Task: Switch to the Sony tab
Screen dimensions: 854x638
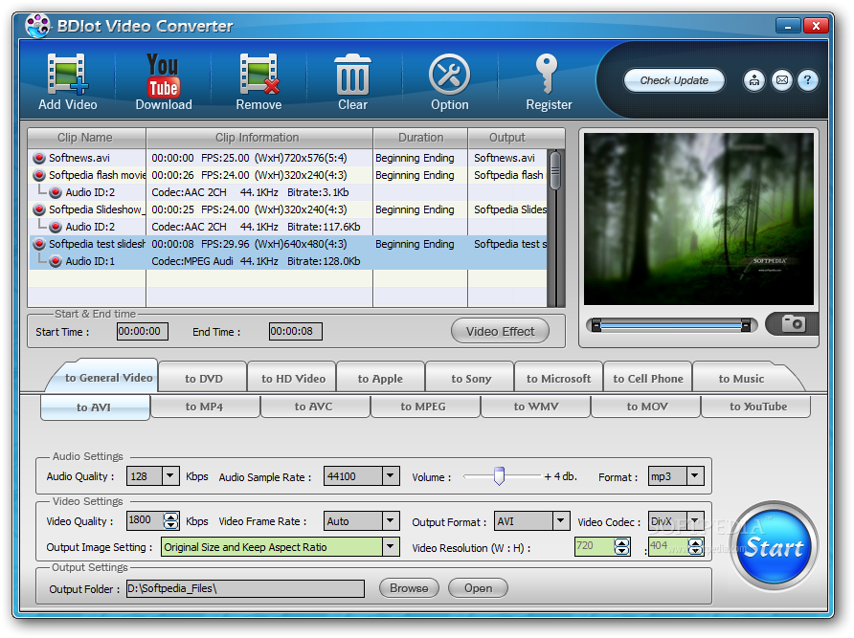Action: 471,379
